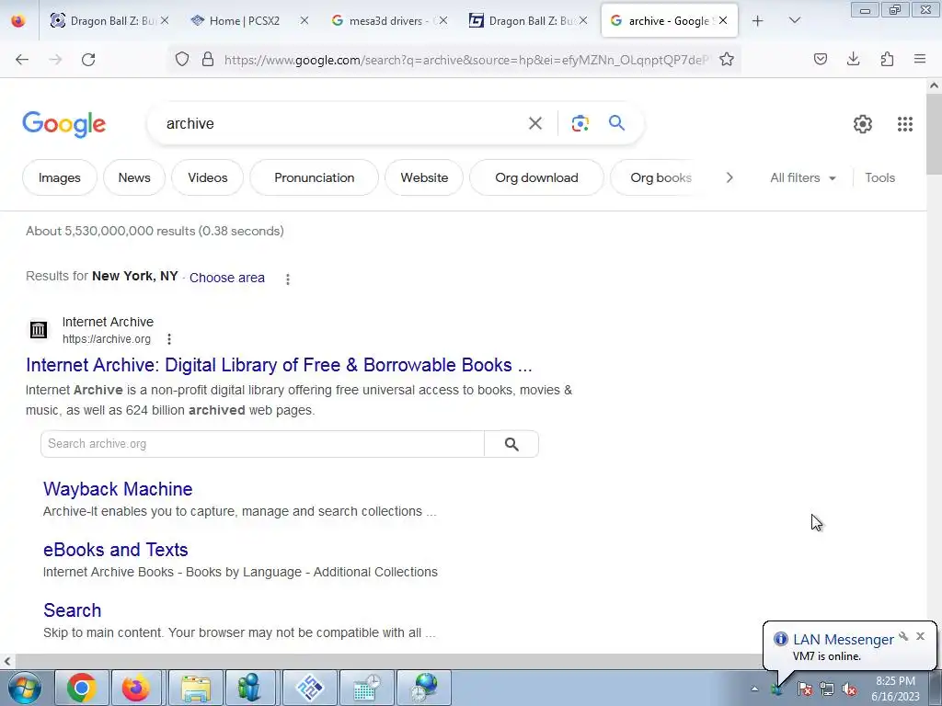Image resolution: width=942 pixels, height=706 pixels.
Task: Show hidden system tray icons
Action: click(754, 689)
